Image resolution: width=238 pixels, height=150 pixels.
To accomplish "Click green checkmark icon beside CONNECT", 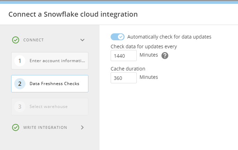I will (16, 40).
